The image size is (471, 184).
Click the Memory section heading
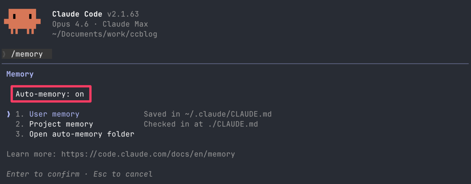click(20, 74)
